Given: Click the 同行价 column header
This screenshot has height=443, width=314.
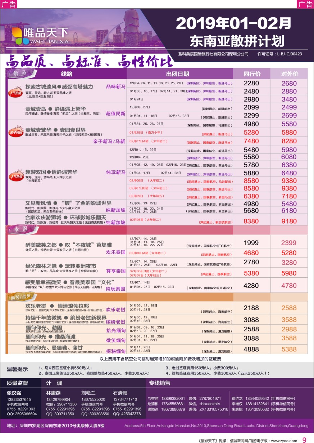Looking at the screenshot, I should 252,74.
